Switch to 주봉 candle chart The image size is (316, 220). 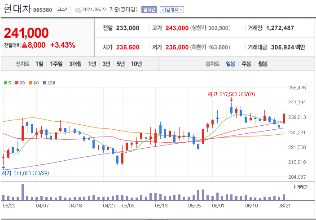pos(246,64)
